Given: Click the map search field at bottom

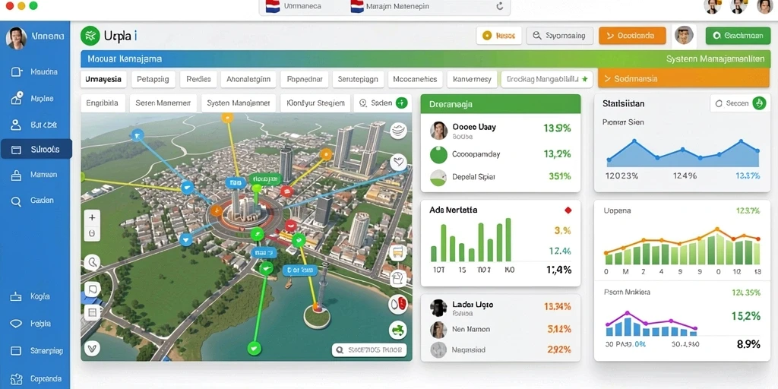Looking at the screenshot, I should click(x=369, y=349).
